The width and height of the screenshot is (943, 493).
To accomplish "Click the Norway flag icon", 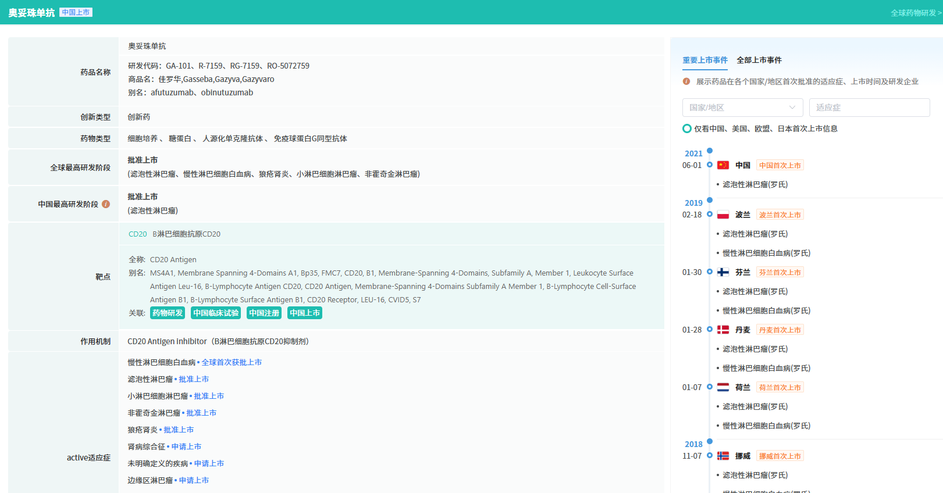I will (x=723, y=456).
